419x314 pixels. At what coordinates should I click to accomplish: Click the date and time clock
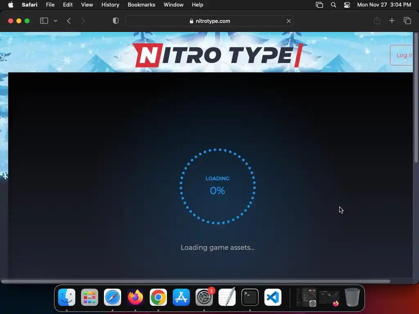[384, 5]
